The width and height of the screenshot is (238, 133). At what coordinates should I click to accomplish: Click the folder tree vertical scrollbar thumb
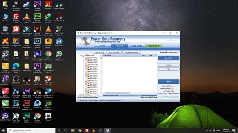[x=101, y=58]
